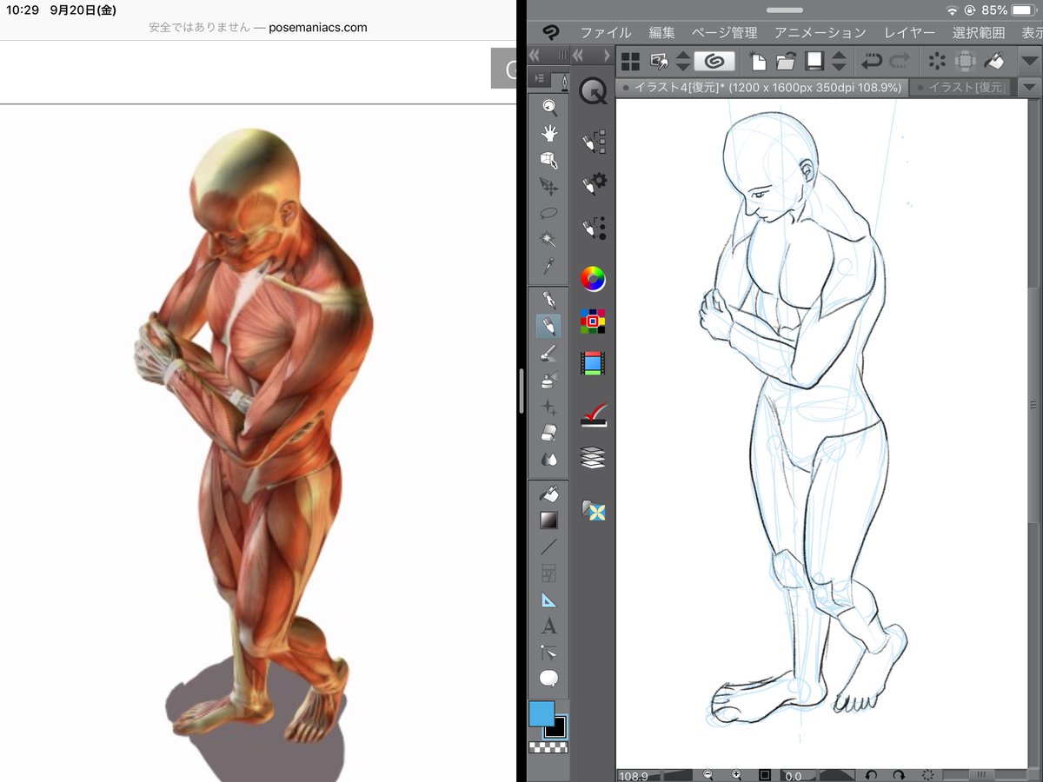Choose the black sub color swatch
Viewport: 1043px width, 782px height.
(556, 728)
